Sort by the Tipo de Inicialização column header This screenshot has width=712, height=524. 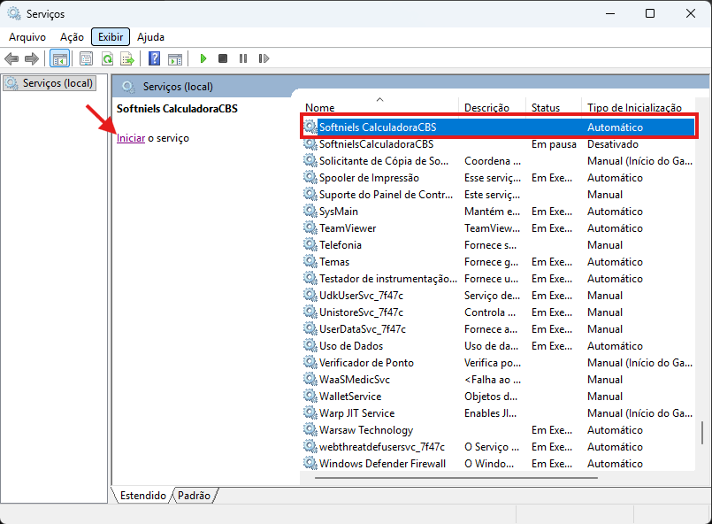pos(634,108)
